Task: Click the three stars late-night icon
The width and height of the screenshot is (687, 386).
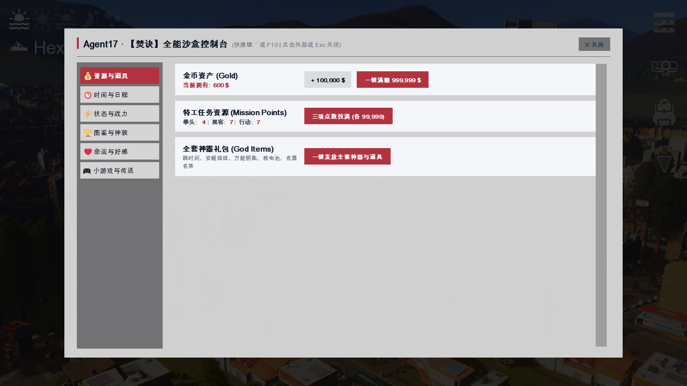Action: [112, 18]
